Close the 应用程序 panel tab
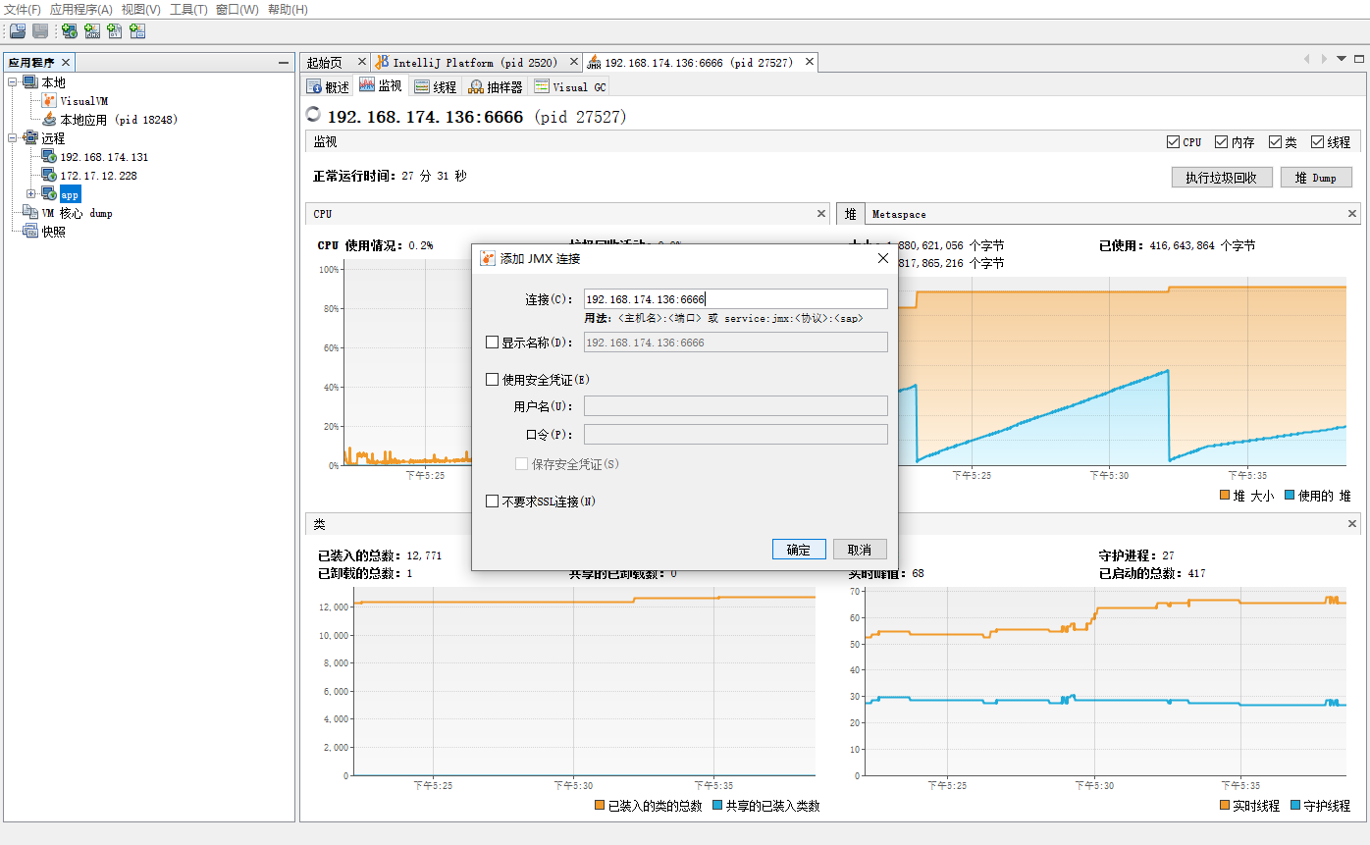This screenshot has height=845, width=1370. 66,62
